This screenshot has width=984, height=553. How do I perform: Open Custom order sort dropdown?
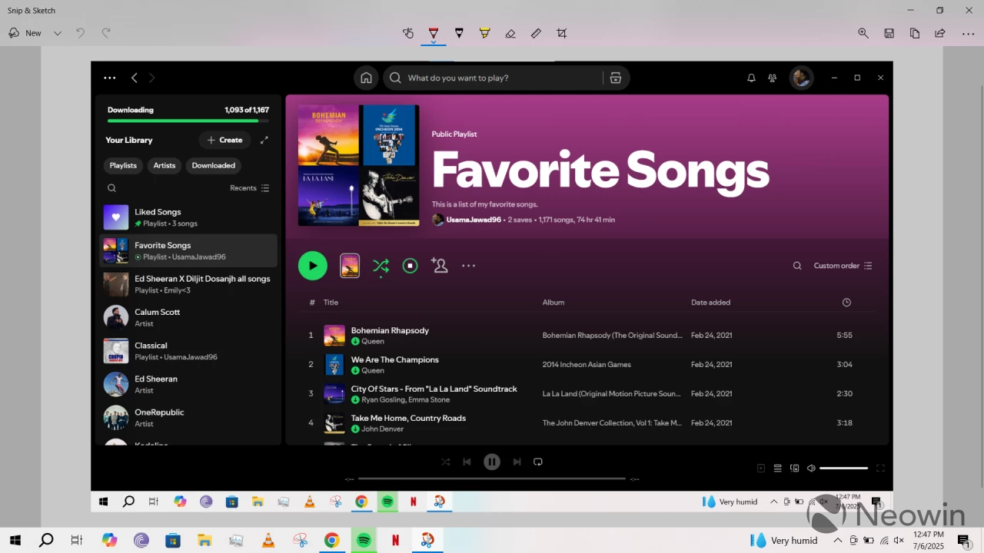tap(843, 266)
